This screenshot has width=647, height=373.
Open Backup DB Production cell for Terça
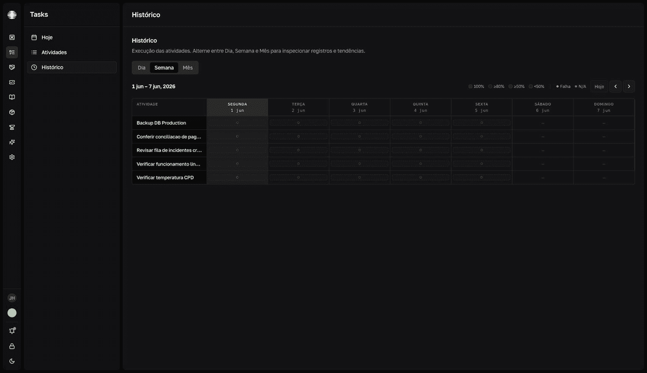click(x=298, y=123)
